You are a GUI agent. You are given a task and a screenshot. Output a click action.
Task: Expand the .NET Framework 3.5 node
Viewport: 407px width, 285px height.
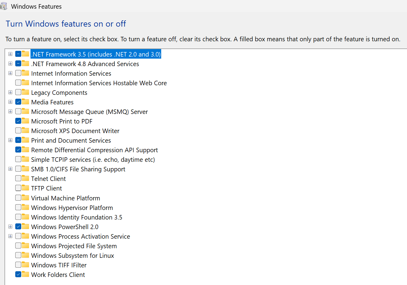click(x=10, y=54)
